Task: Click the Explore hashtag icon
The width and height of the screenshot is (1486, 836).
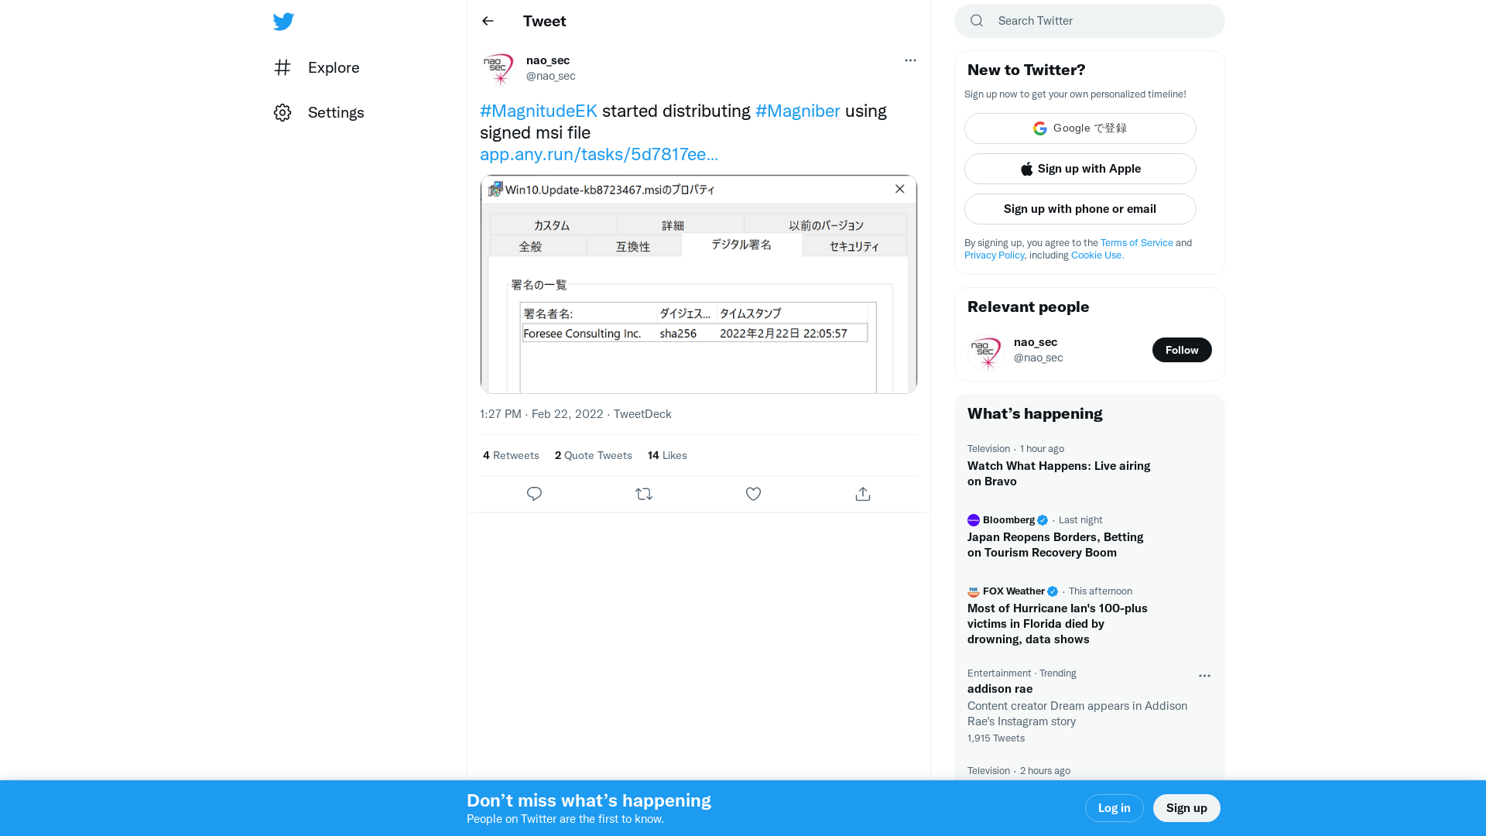Action: click(x=282, y=67)
